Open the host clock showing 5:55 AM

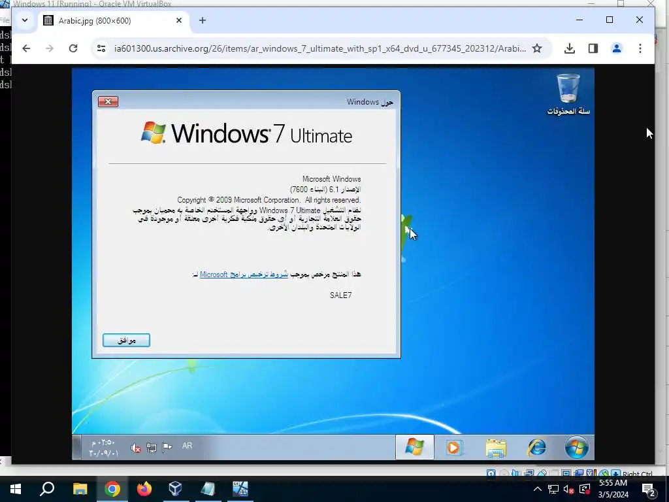click(x=613, y=489)
